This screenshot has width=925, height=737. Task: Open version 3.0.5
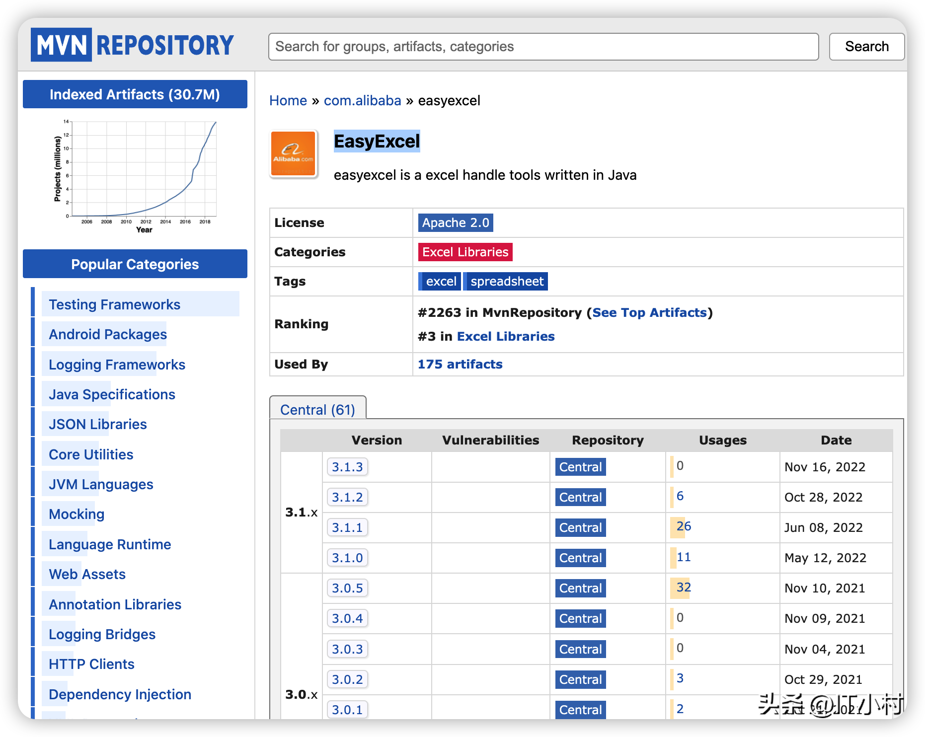pyautogui.click(x=348, y=589)
